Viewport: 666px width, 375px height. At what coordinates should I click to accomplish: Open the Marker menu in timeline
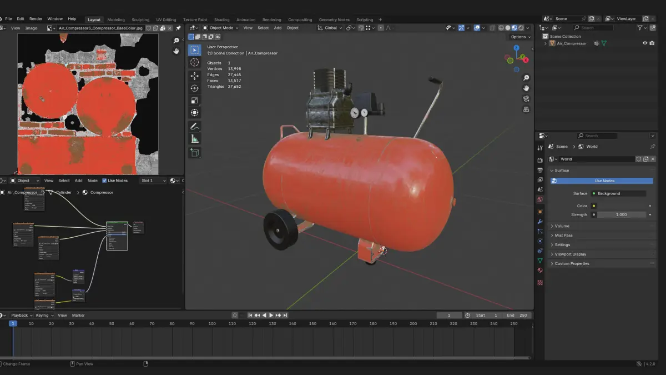tap(78, 315)
